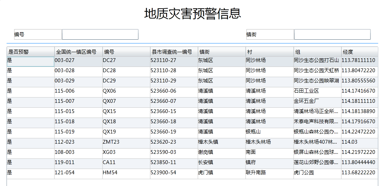Click the 编号 column header in table
This screenshot has width=383, height=186.
[126, 52]
